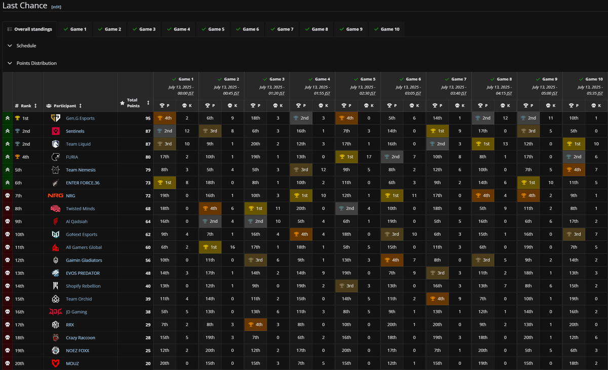Image resolution: width=608 pixels, height=370 pixels.
Task: Open the Crazy Raccoon team link
Action: click(x=81, y=338)
